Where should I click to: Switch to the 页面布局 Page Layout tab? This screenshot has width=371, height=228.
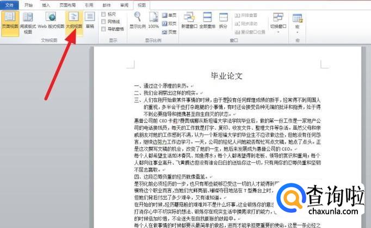coord(67,5)
